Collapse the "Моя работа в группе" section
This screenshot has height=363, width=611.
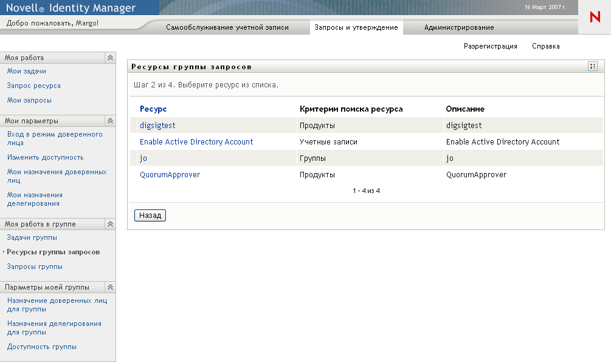tap(109, 223)
